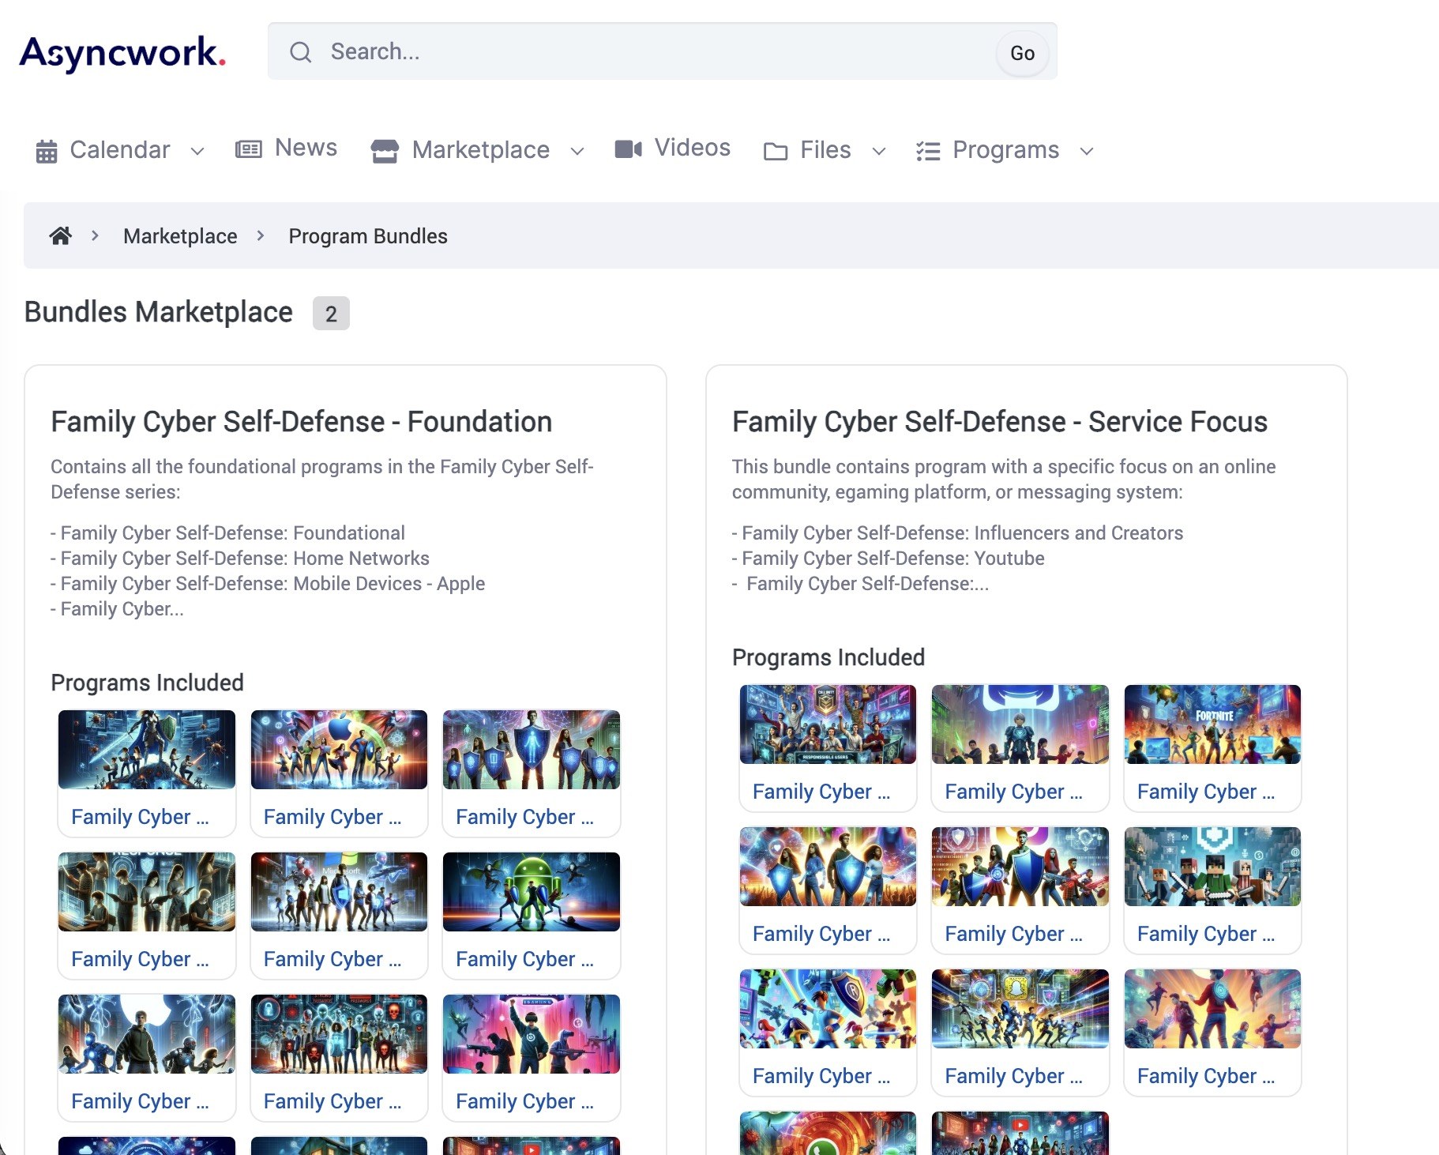Image resolution: width=1439 pixels, height=1155 pixels.
Task: Open Foundation thumbnail with glowing shield figure
Action: pyautogui.click(x=531, y=749)
